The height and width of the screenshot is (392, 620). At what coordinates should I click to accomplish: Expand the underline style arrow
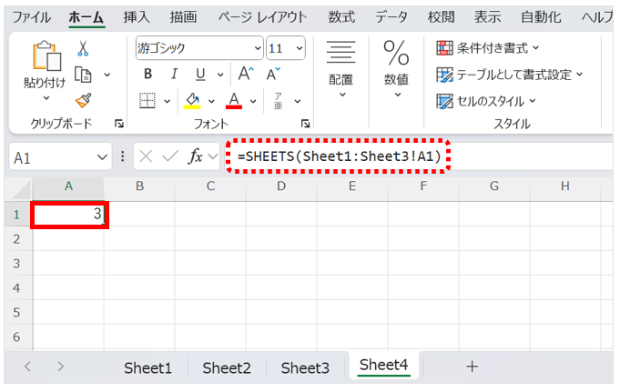[220, 75]
